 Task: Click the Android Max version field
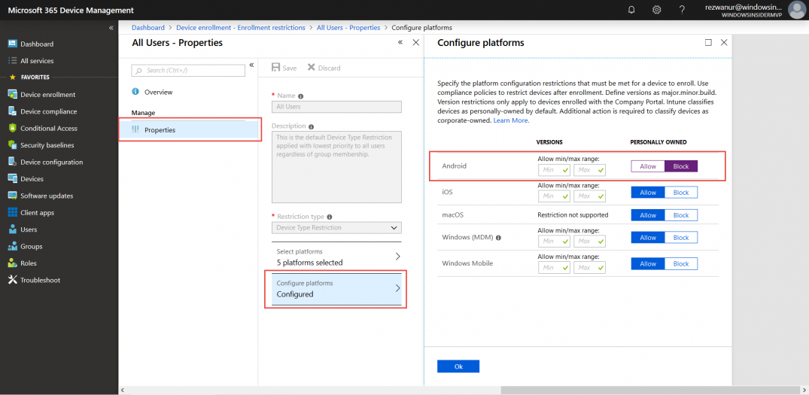tap(590, 169)
